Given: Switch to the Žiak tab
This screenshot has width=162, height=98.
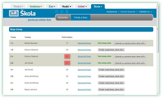Looking at the screenshot, I should coord(52,7).
